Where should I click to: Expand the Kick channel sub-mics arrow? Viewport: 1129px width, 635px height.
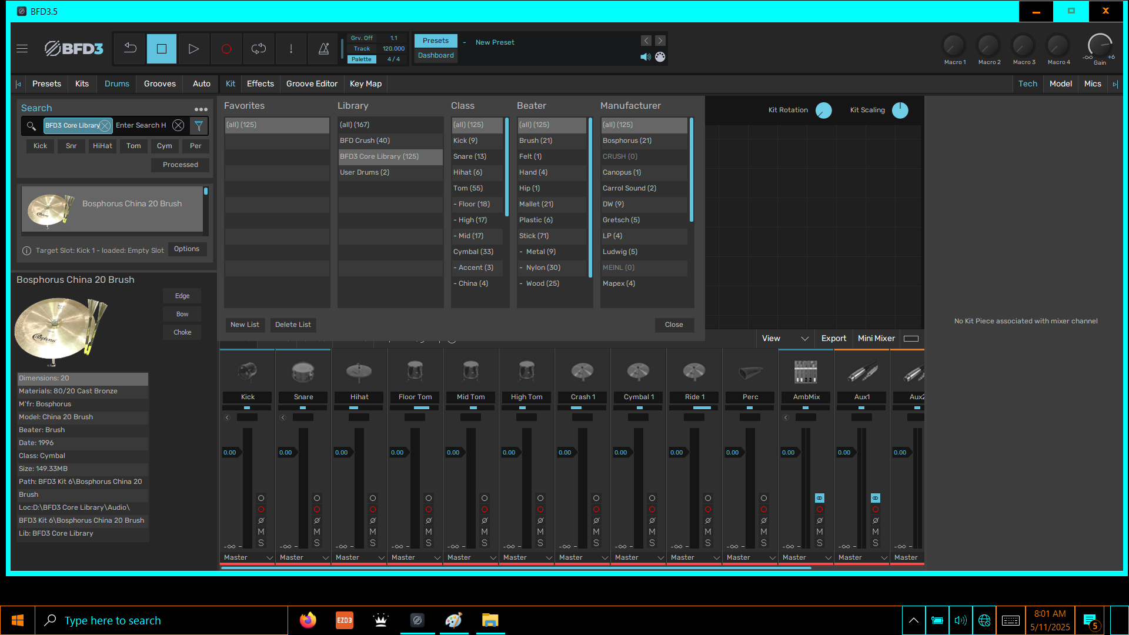tap(228, 417)
